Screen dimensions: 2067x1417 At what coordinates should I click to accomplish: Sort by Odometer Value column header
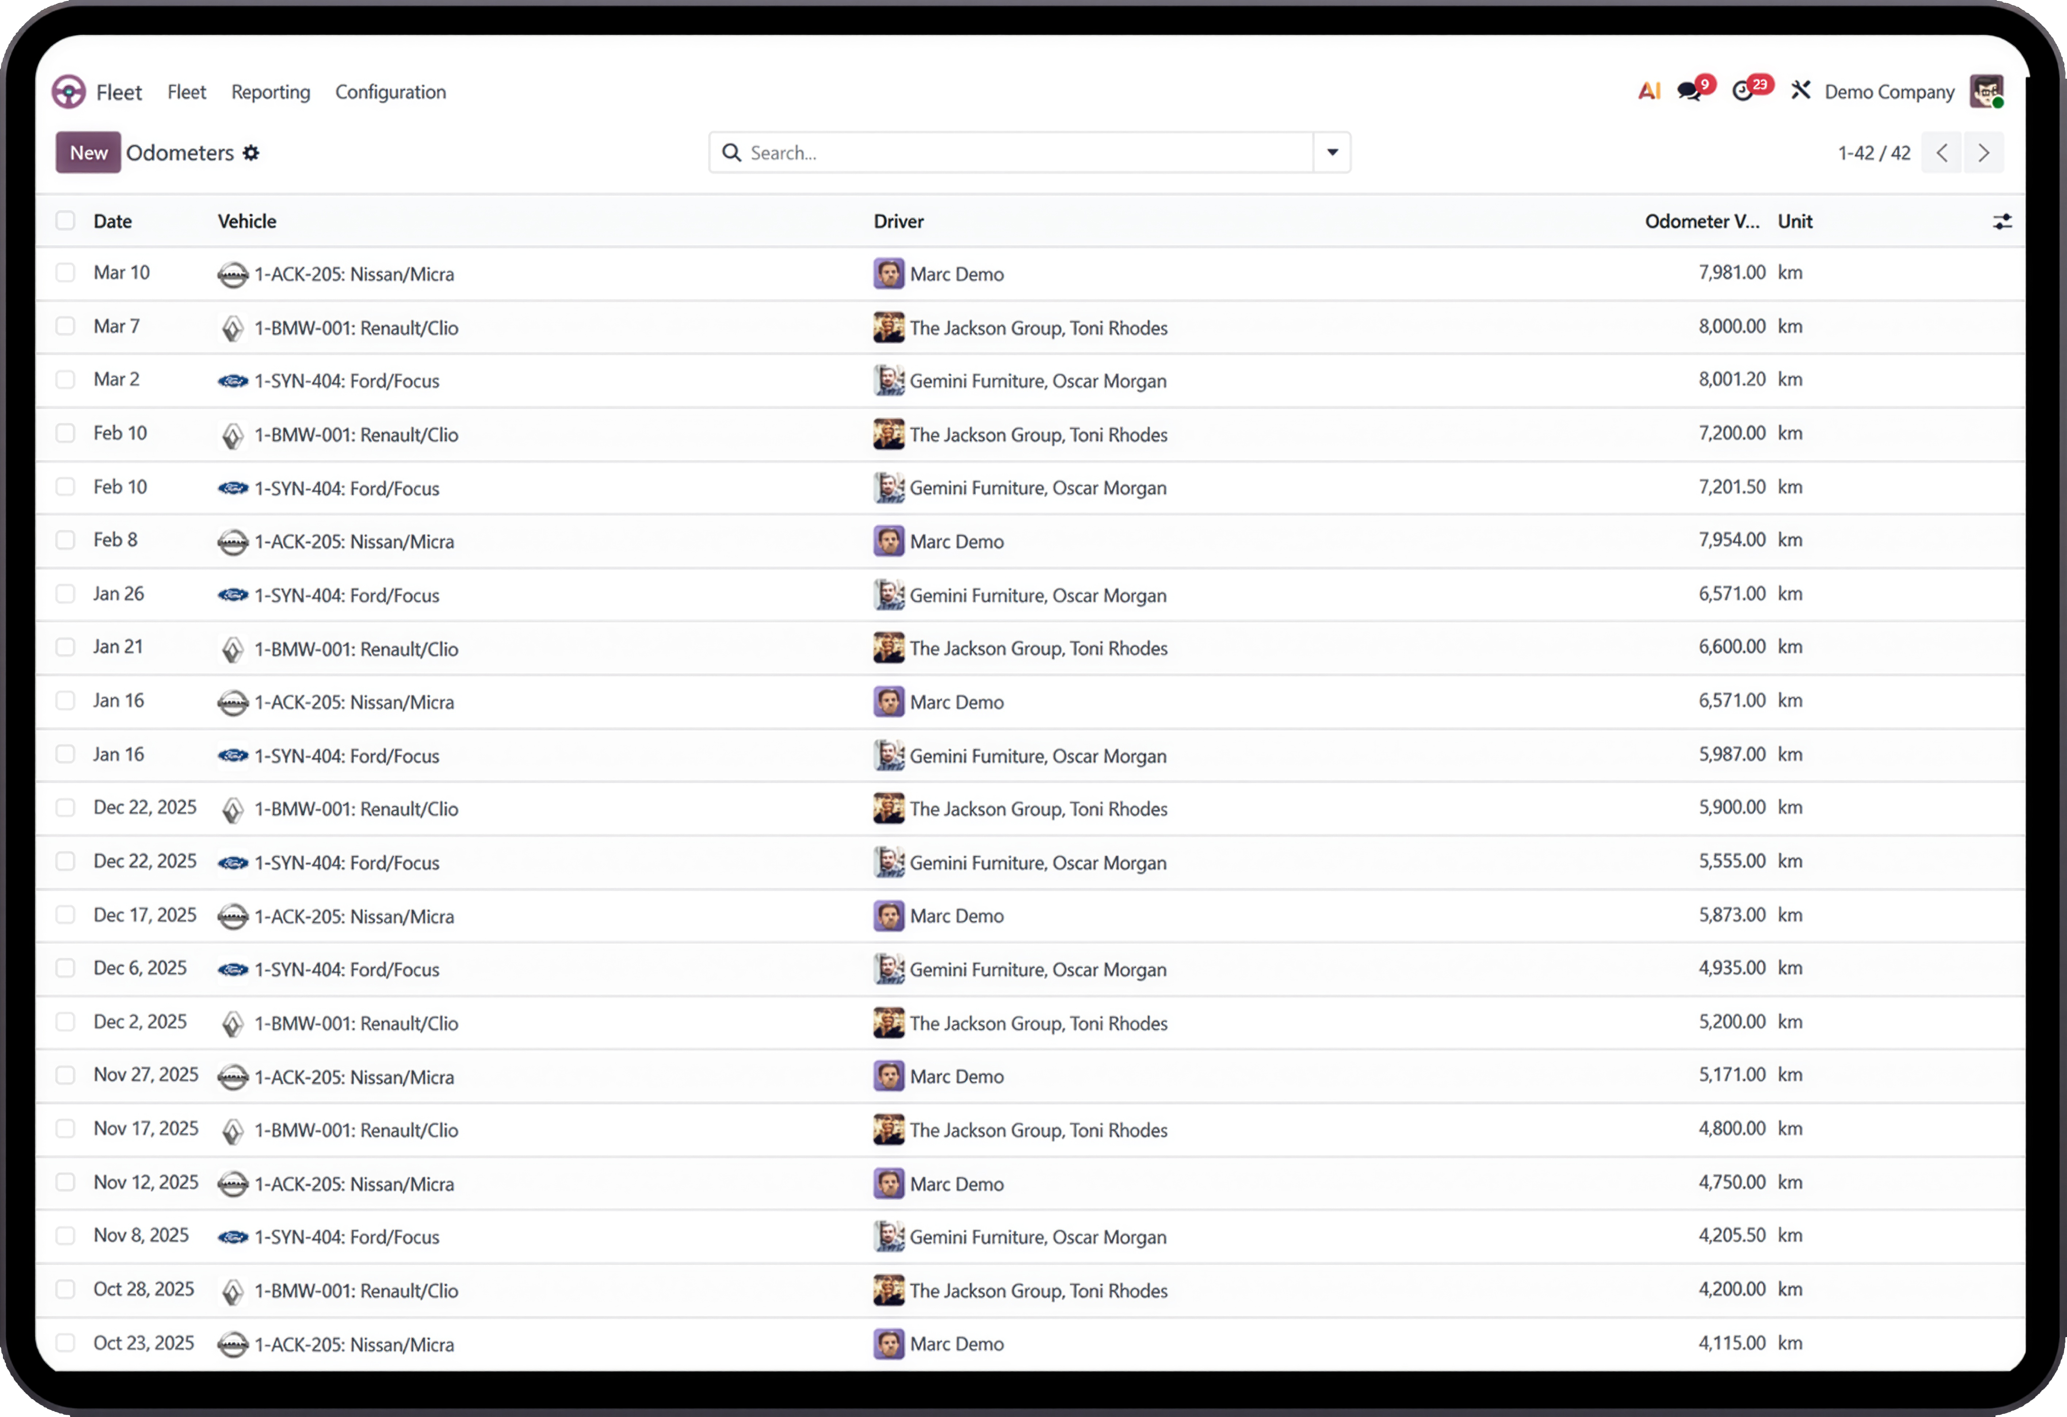pyautogui.click(x=1702, y=221)
